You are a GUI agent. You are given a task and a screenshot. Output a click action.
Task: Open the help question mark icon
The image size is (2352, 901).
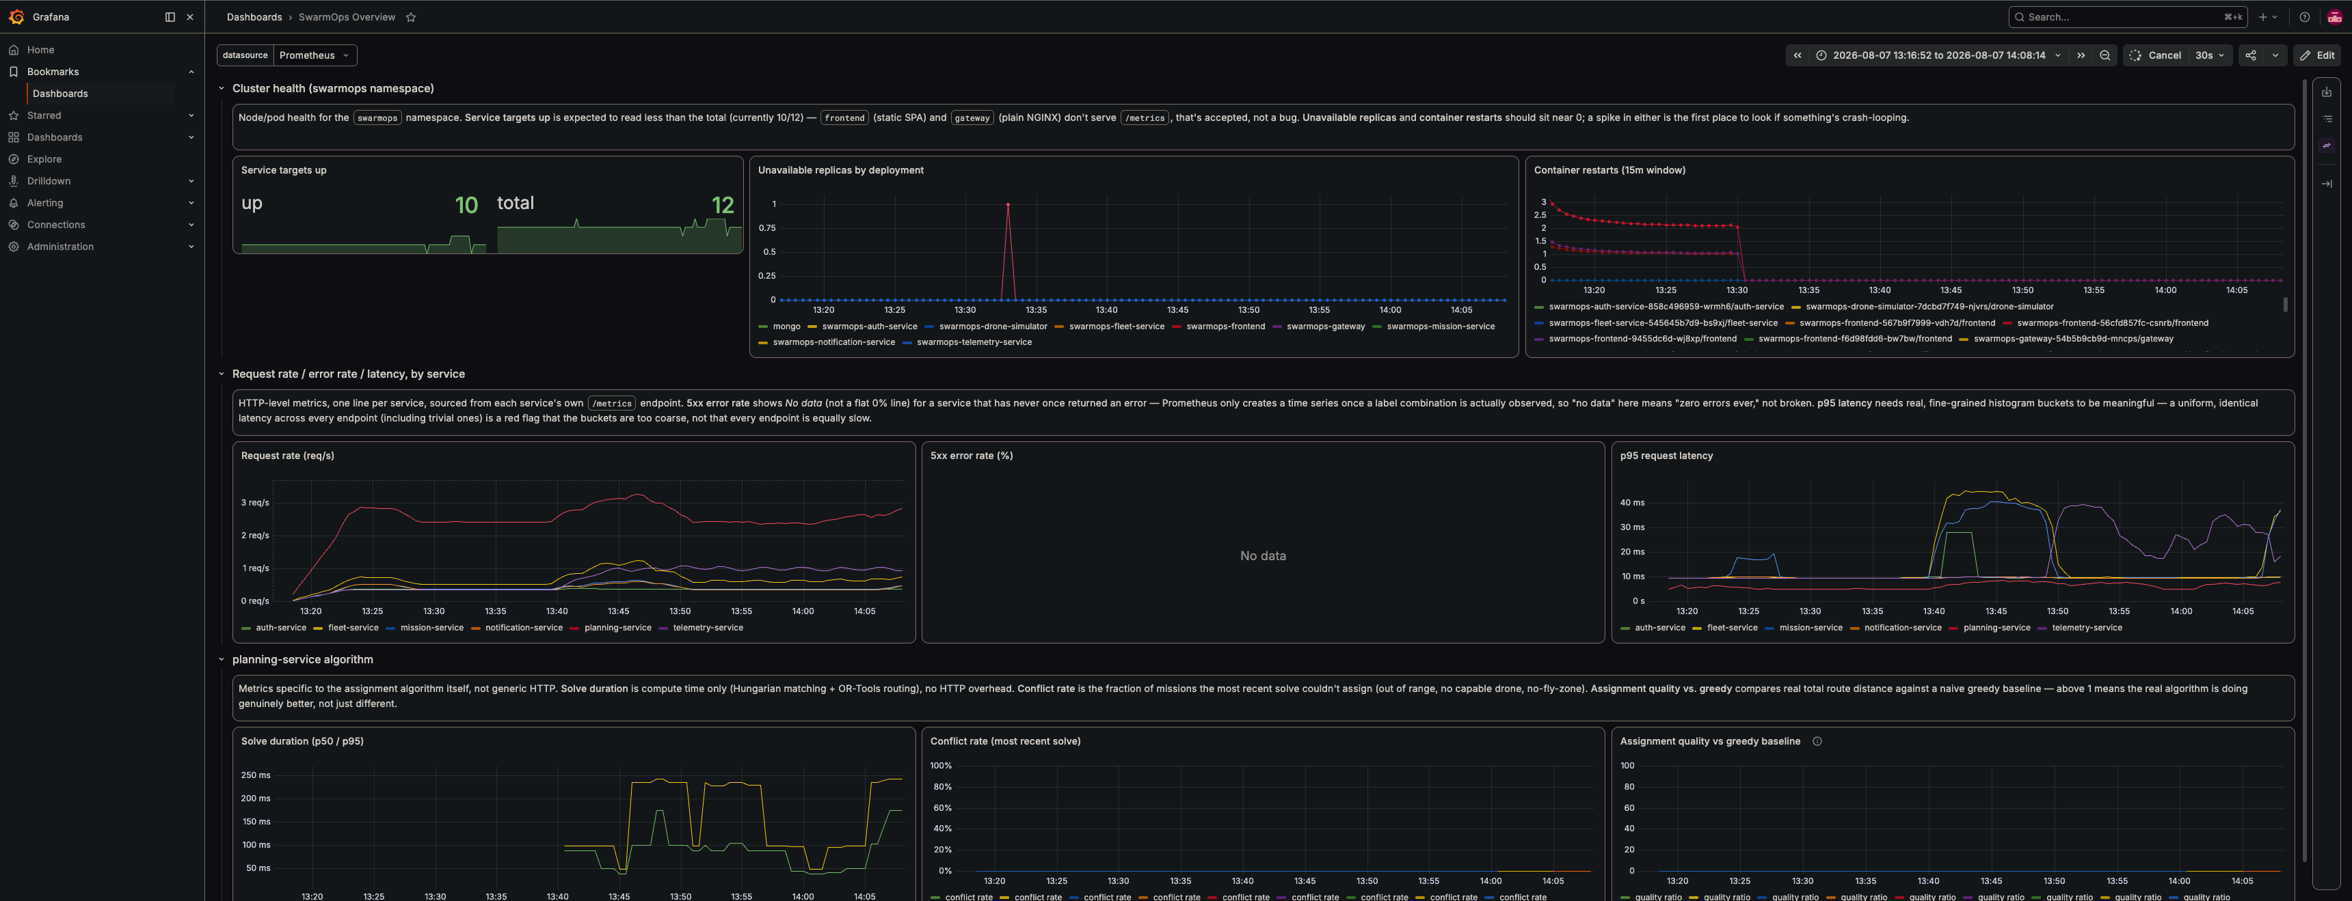[2305, 16]
